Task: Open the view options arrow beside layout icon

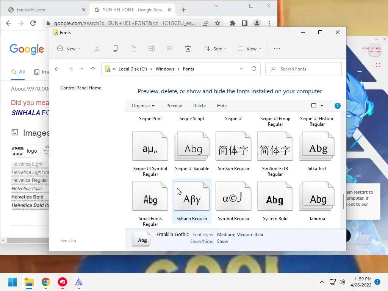Action: point(322,106)
